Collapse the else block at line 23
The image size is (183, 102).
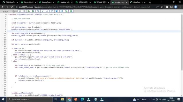point(7,61)
